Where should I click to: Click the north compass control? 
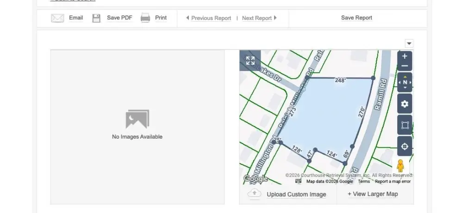pos(405,83)
